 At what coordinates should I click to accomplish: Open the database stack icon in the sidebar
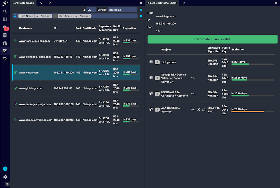point(5,35)
